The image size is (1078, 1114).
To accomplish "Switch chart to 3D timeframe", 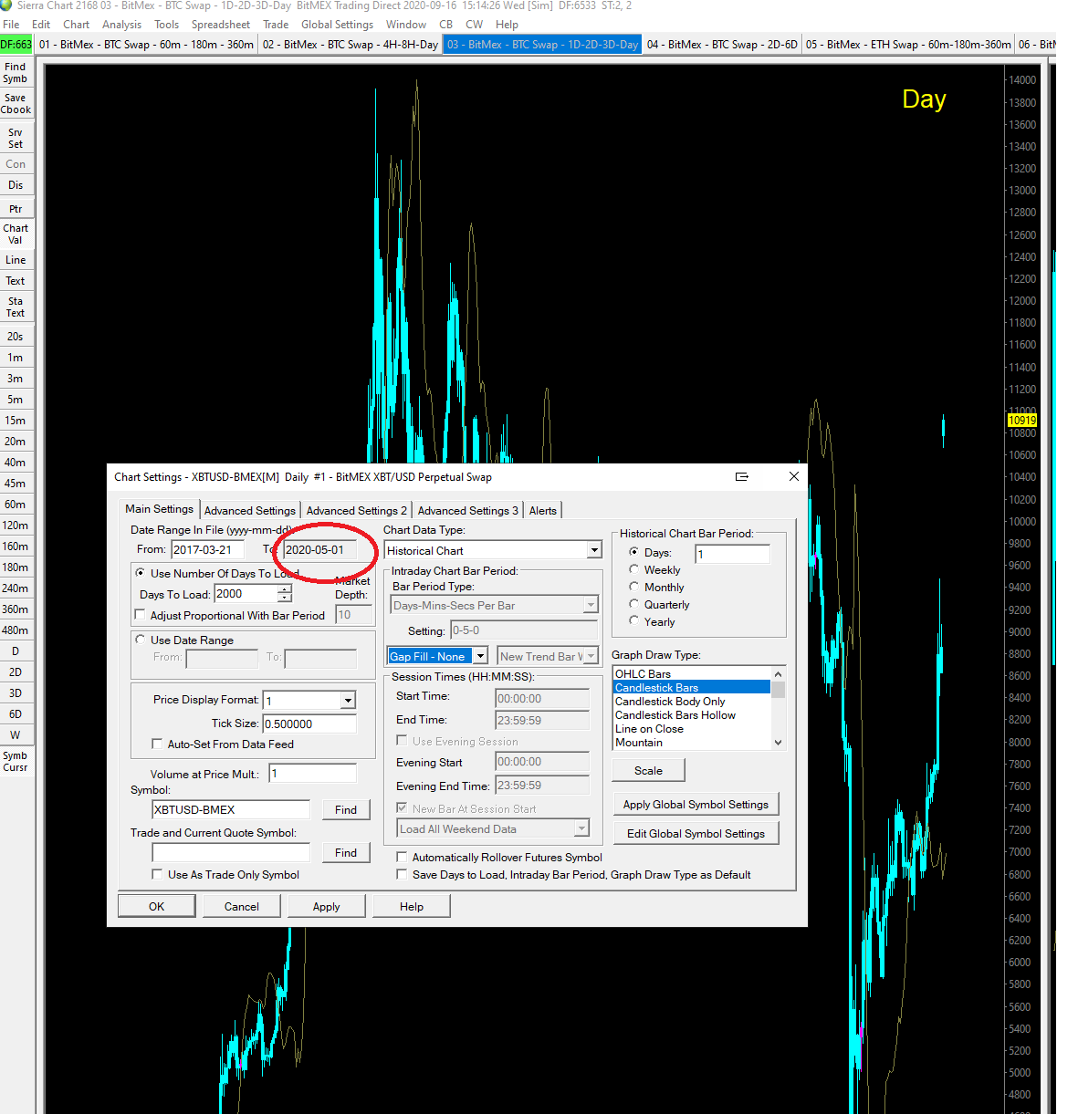I will [x=16, y=693].
